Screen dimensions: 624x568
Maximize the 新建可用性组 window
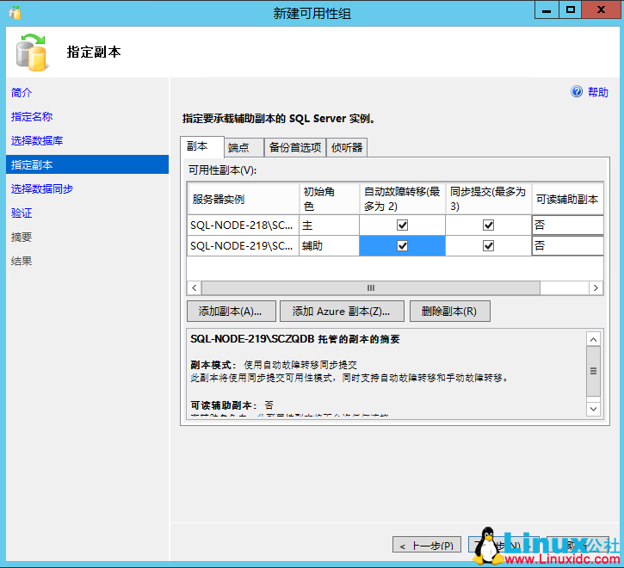pyautogui.click(x=571, y=9)
